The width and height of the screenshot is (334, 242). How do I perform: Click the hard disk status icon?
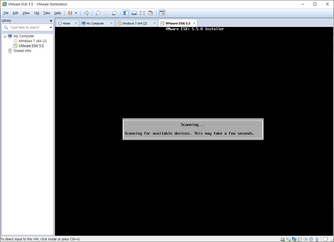283,239
